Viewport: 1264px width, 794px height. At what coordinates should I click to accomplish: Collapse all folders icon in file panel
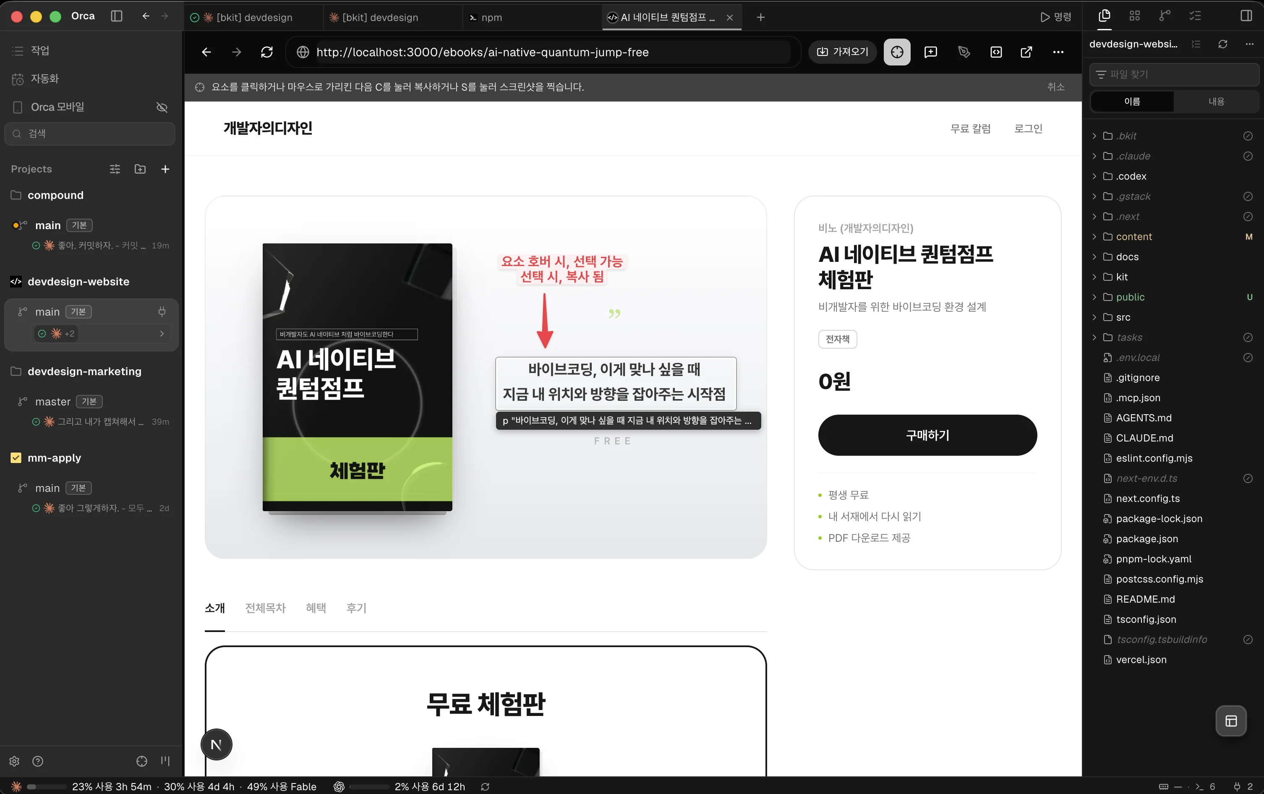coord(1196,44)
